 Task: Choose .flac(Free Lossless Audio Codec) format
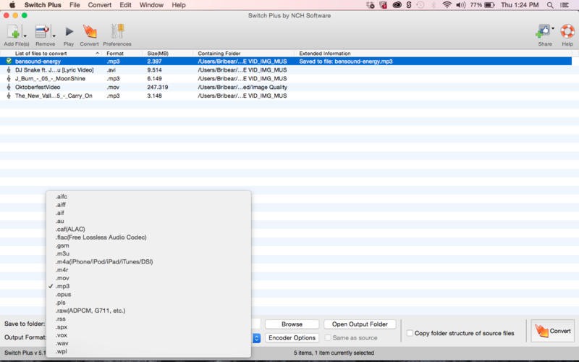coord(148,237)
